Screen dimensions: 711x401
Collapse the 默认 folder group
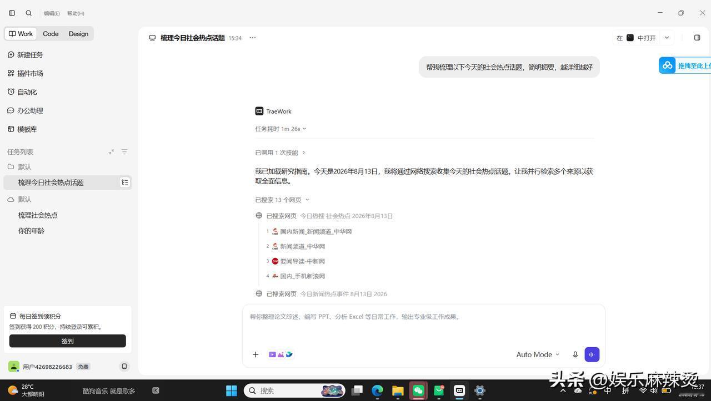pyautogui.click(x=19, y=167)
